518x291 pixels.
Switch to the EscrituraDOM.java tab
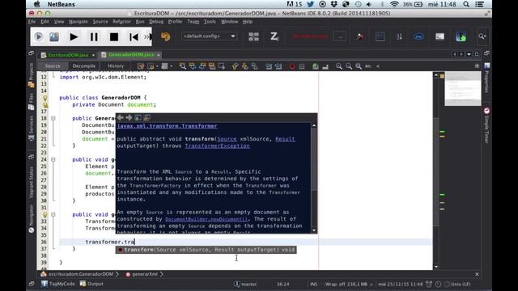[68, 55]
